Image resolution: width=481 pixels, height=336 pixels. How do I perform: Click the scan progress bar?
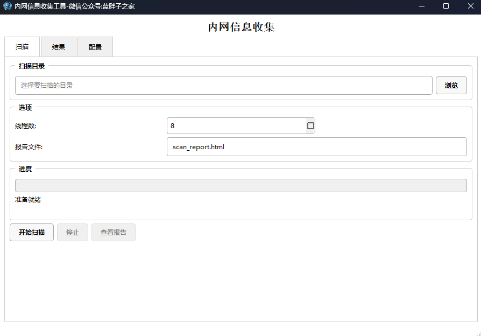click(x=241, y=186)
